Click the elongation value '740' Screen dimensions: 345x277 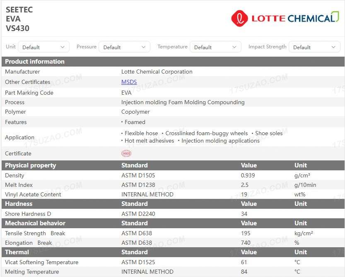246,243
